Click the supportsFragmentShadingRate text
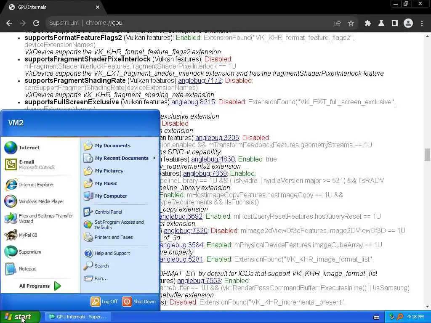 click(x=75, y=80)
